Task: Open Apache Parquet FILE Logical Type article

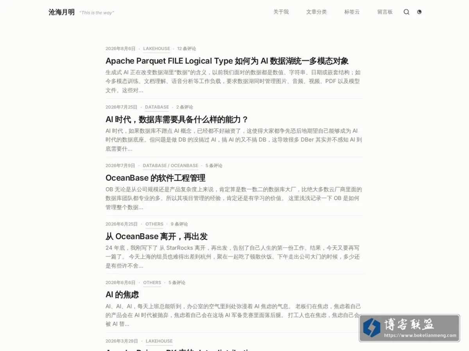Action: [x=227, y=61]
